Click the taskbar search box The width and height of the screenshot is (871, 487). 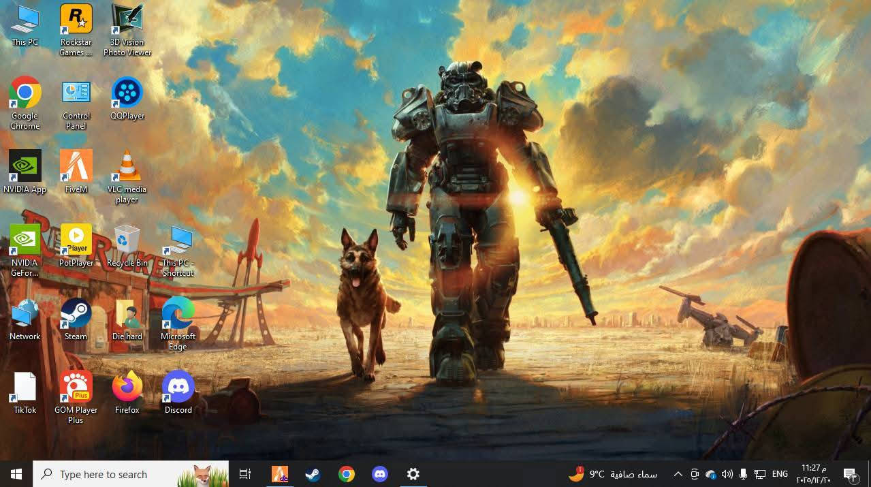click(x=129, y=474)
